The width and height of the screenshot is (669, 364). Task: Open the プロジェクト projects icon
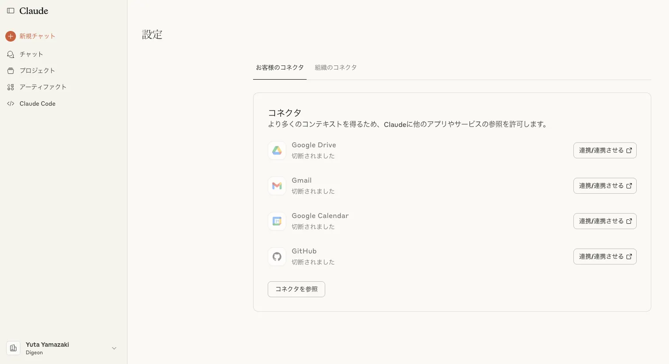pos(11,71)
